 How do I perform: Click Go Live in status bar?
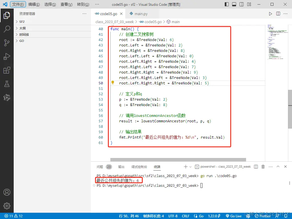tap(234, 216)
